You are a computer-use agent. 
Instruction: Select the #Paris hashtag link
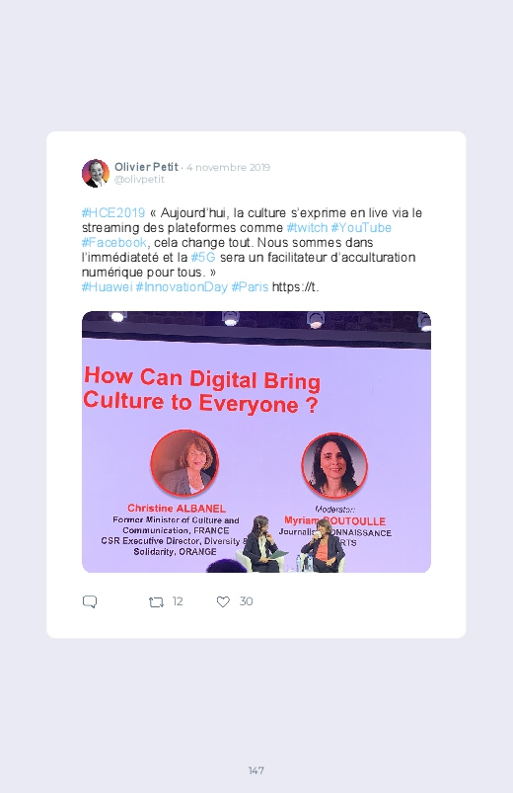(251, 286)
